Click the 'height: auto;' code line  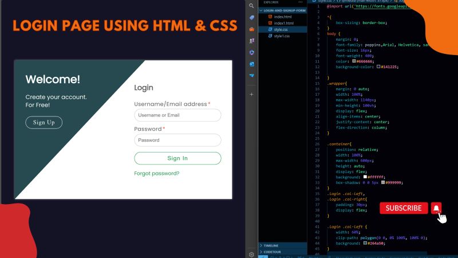[350, 166]
